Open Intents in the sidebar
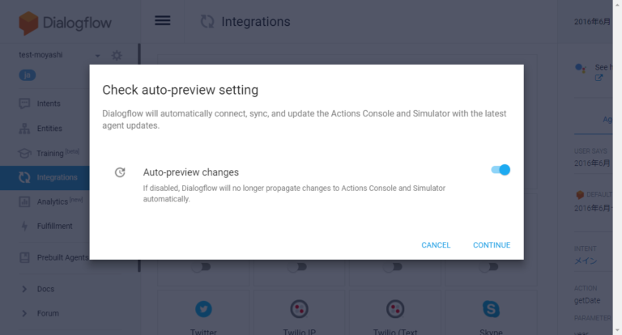Screen dimensions: 622x335 pyautogui.click(x=49, y=104)
